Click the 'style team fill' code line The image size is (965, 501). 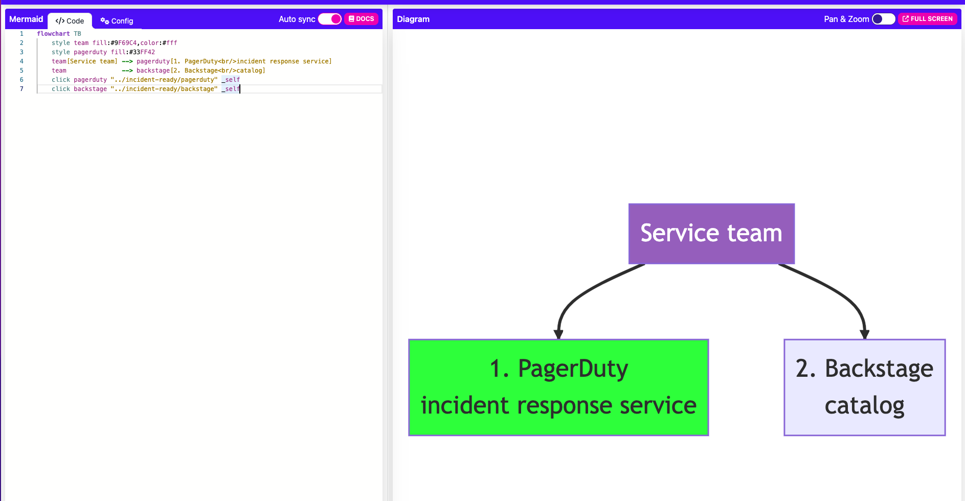pos(114,43)
